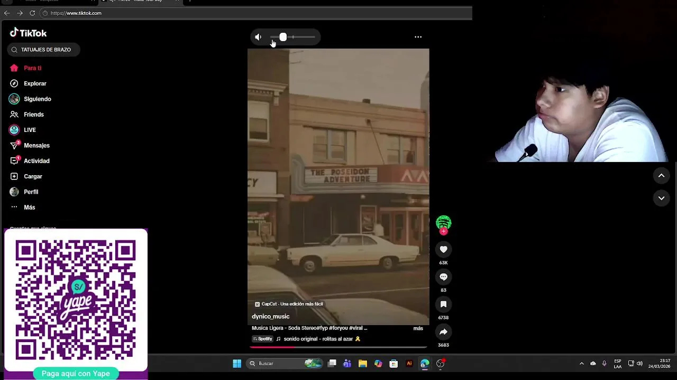This screenshot has width=677, height=380.
Task: Mute the video with speaker icon
Action: click(258, 37)
